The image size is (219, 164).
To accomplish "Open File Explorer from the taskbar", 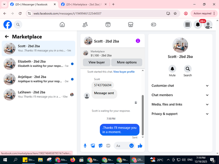I will click(x=40, y=160).
